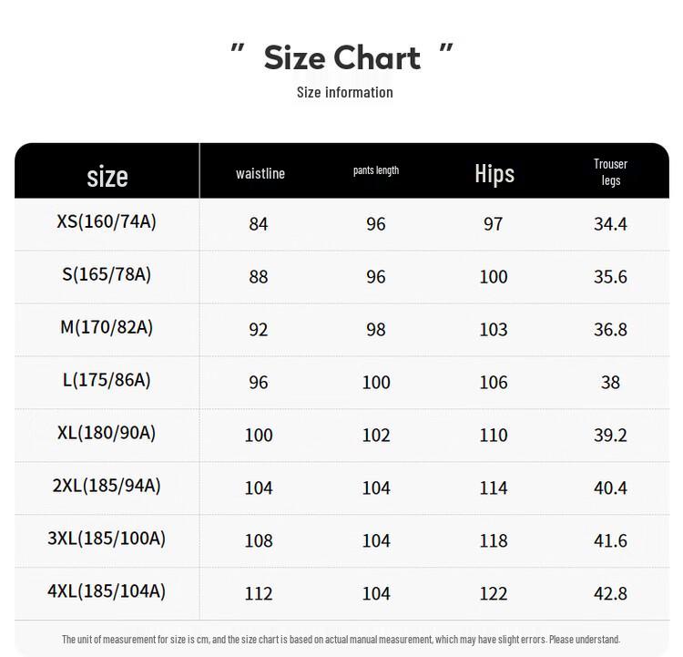Select the S(165/78A) size row label
Screen dimensions: 683x657
click(x=107, y=274)
